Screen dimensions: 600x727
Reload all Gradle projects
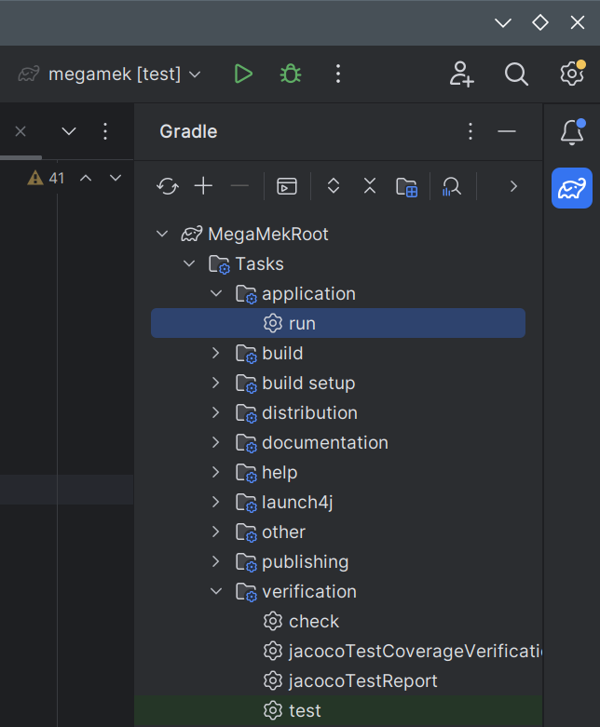pos(168,186)
